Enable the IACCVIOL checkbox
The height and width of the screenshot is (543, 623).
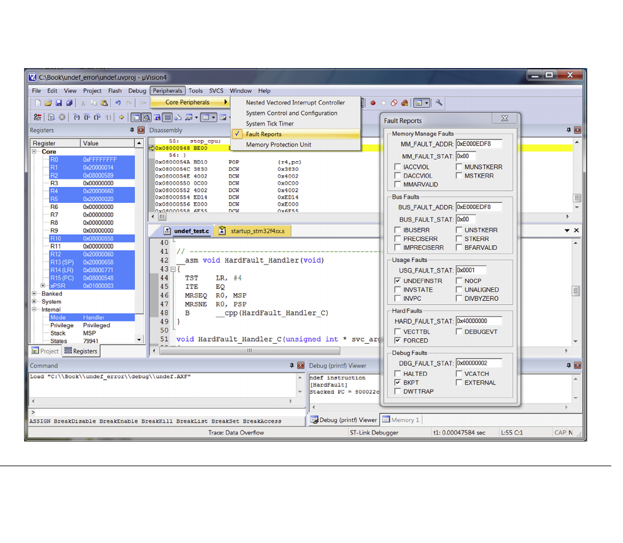point(397,167)
